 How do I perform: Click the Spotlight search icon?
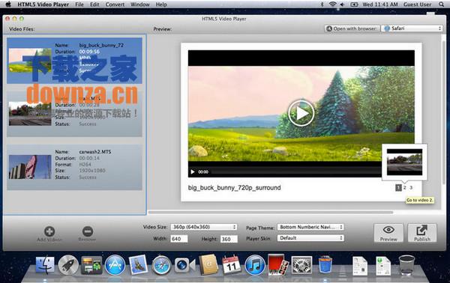[x=442, y=4]
